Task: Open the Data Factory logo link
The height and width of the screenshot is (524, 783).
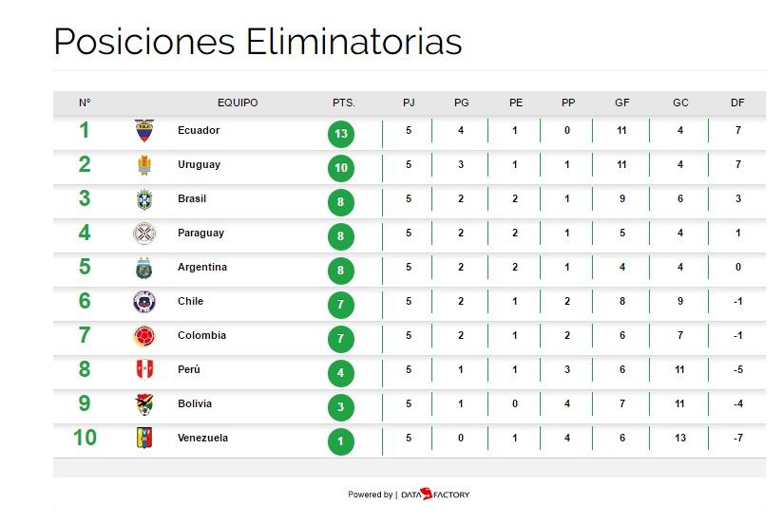Action: tap(435, 495)
